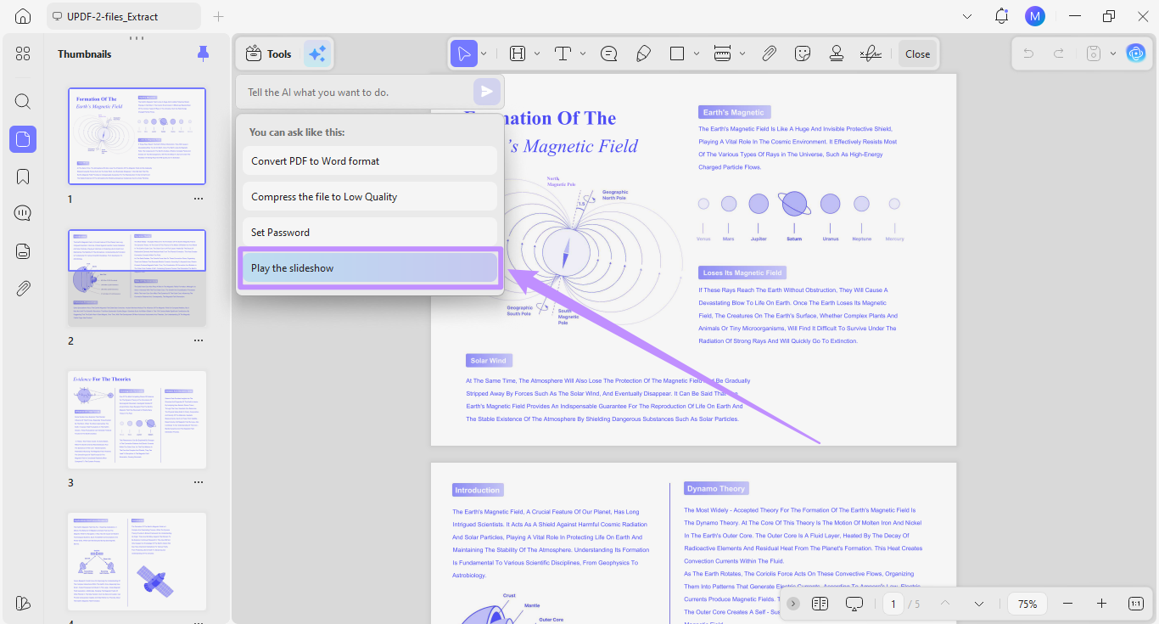Go to the previous page arrow
Image resolution: width=1159 pixels, height=624 pixels.
(945, 604)
